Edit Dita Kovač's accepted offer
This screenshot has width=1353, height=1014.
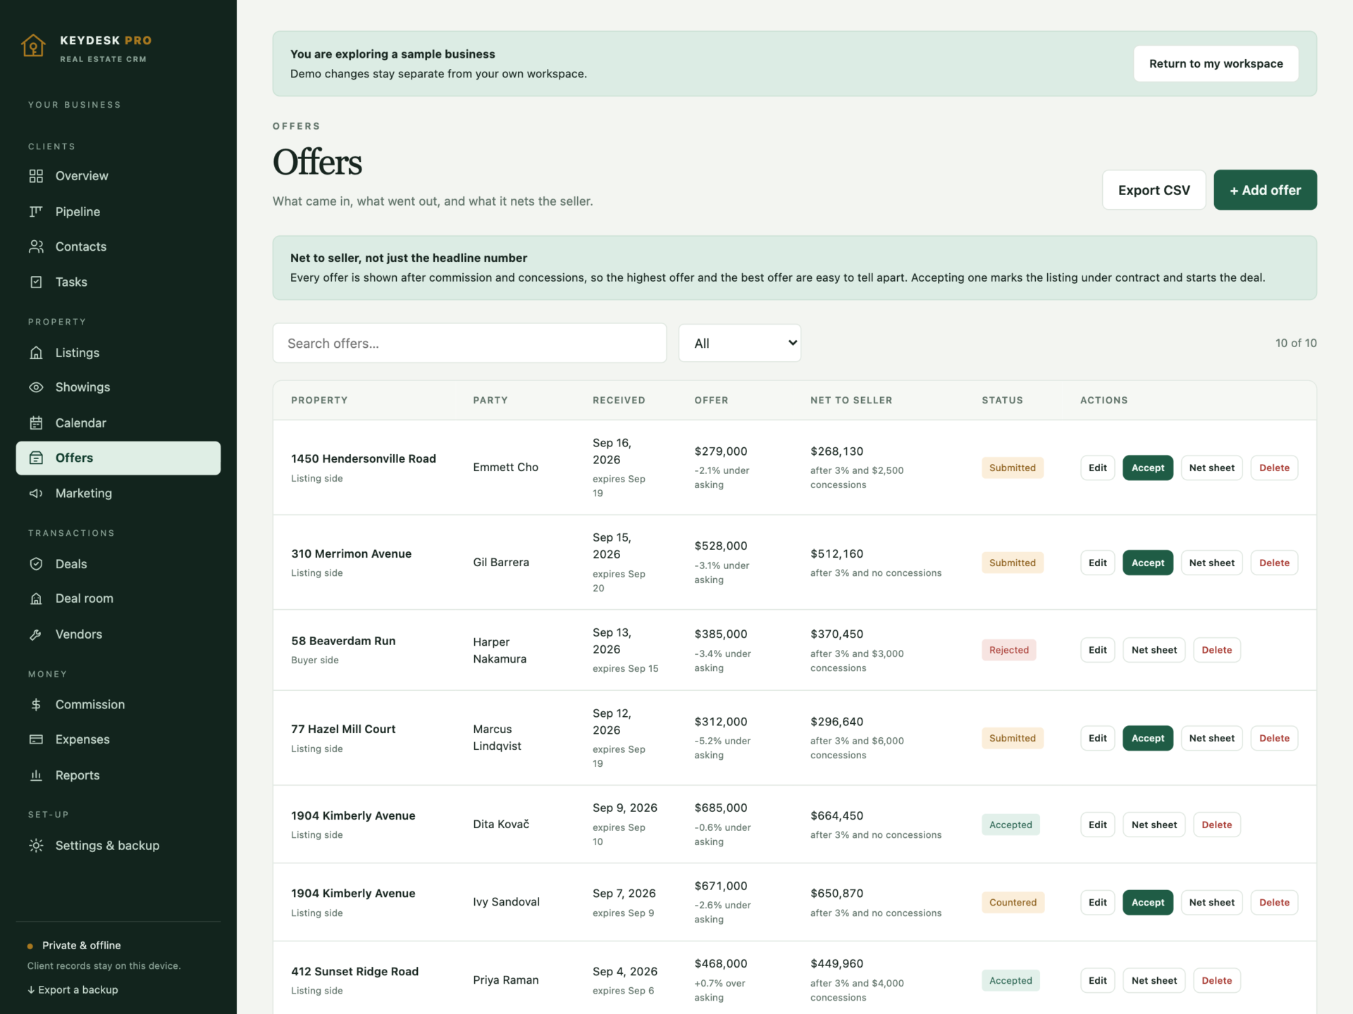(x=1097, y=825)
